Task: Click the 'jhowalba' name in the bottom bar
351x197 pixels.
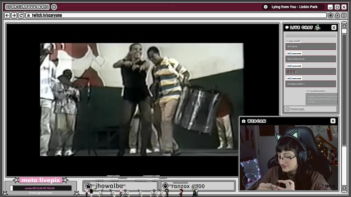Action: [x=109, y=186]
